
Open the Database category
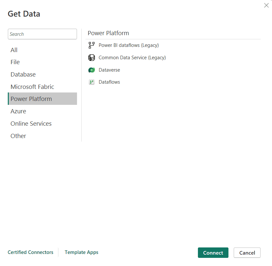[x=23, y=75]
